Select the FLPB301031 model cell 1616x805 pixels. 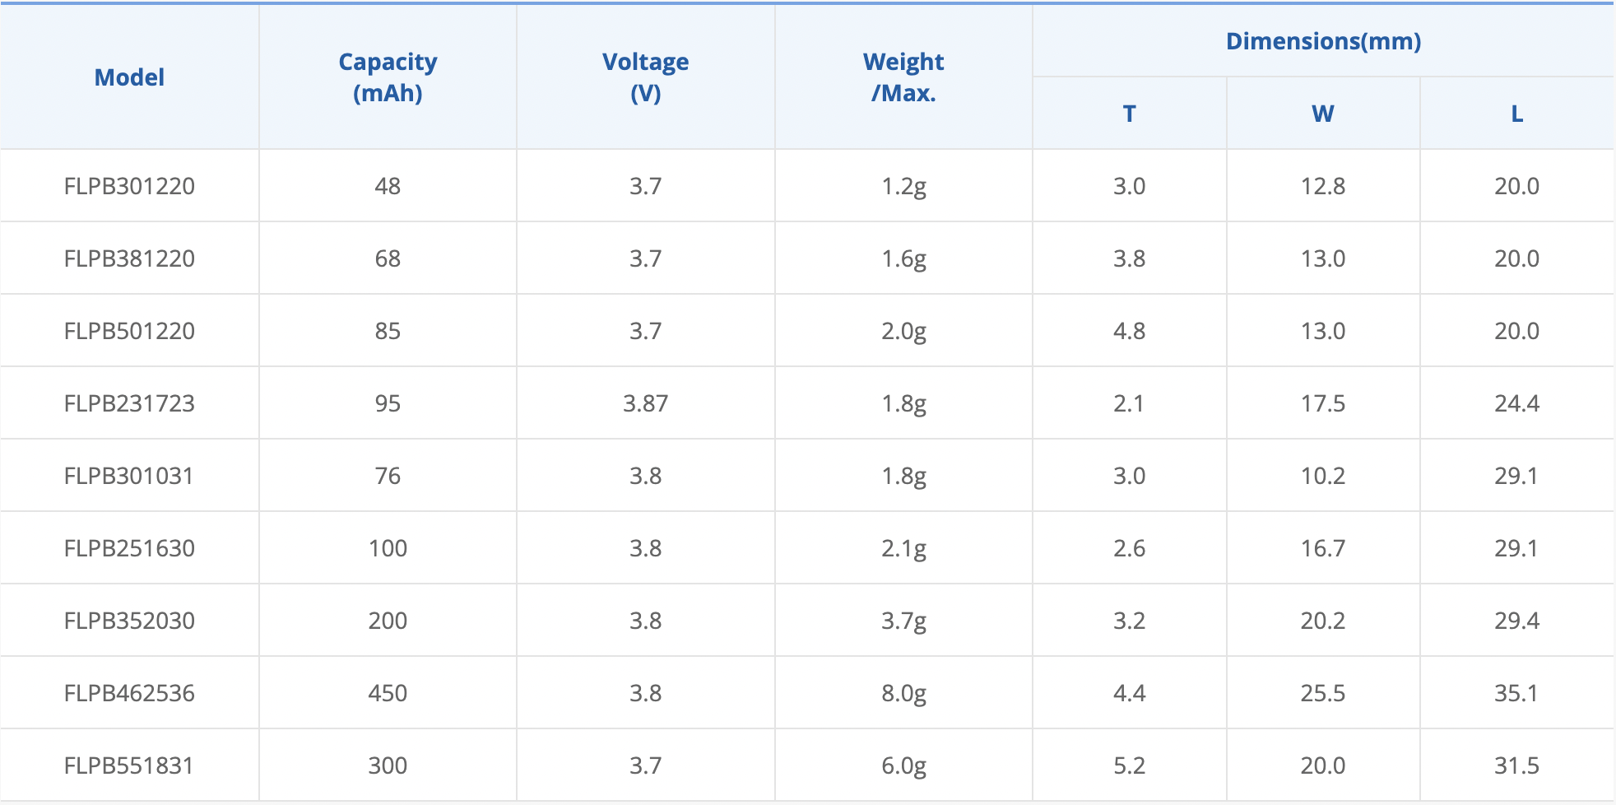[x=128, y=476]
